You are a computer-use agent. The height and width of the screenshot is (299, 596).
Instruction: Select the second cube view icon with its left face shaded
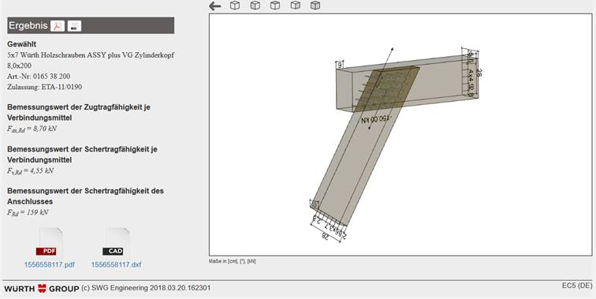click(255, 6)
